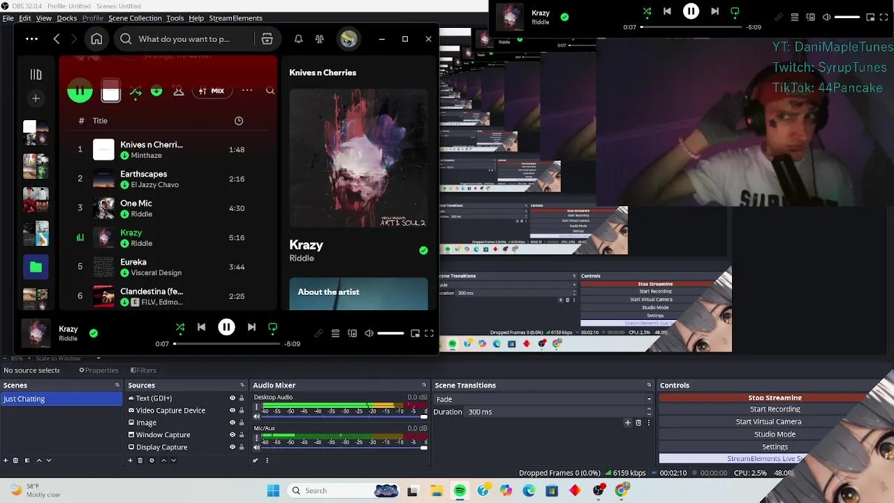Go back in Spotify navigation
The height and width of the screenshot is (503, 894).
pyautogui.click(x=57, y=39)
